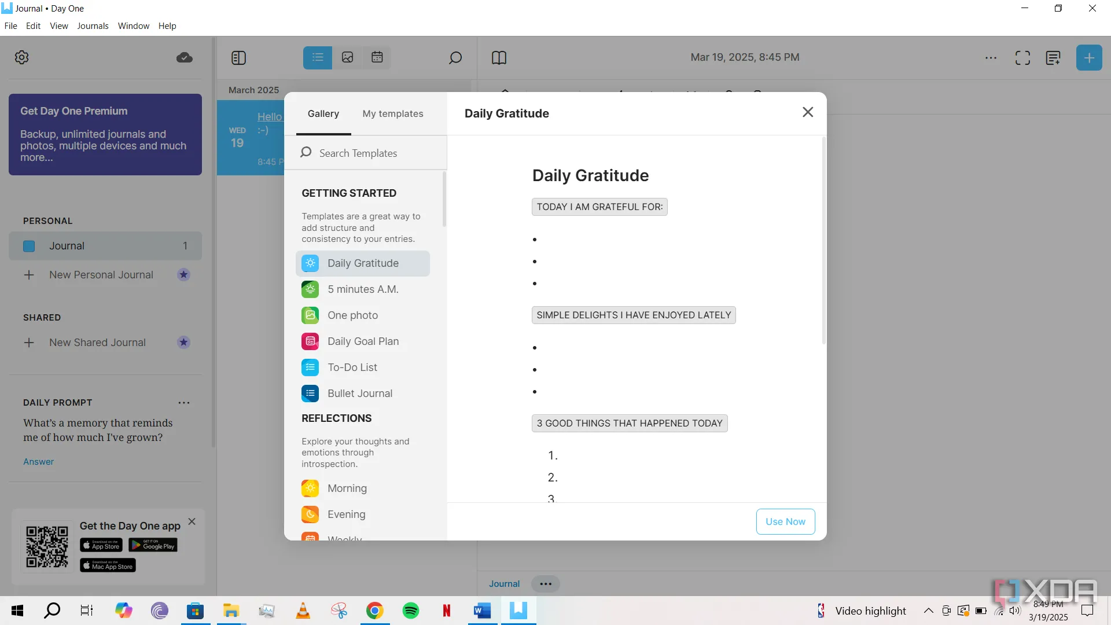The width and height of the screenshot is (1111, 625).
Task: Select the Daily Goal Plan template
Action: click(x=363, y=341)
